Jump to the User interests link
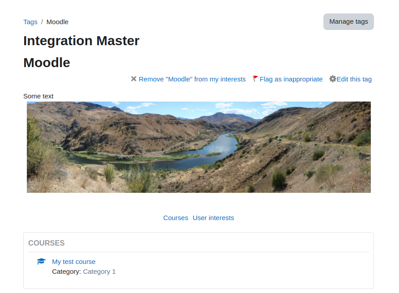399x293 pixels. point(213,218)
